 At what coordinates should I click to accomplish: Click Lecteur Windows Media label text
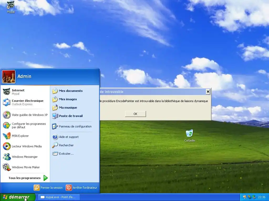point(27,146)
